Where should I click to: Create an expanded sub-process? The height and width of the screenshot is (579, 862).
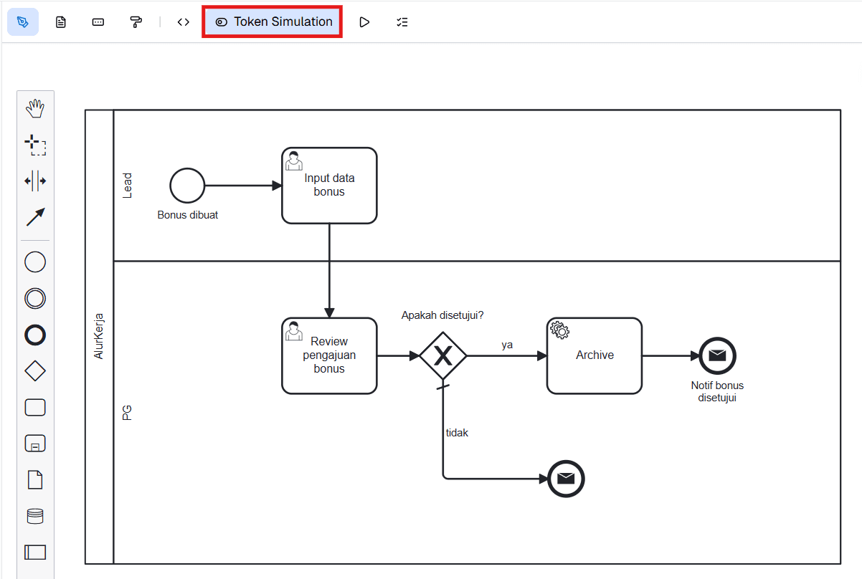(x=35, y=443)
